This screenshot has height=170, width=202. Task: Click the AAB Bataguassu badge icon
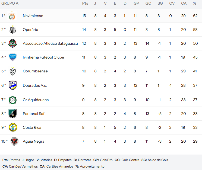[13, 43]
